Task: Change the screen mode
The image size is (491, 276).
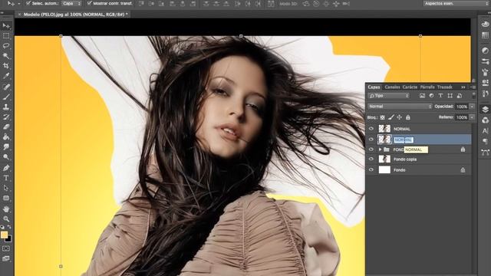Action: click(x=6, y=259)
